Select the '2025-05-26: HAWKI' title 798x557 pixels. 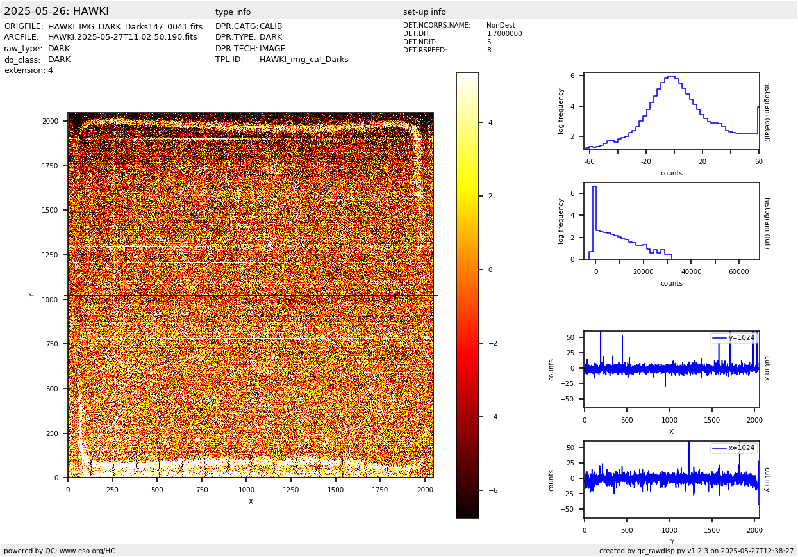pos(56,12)
